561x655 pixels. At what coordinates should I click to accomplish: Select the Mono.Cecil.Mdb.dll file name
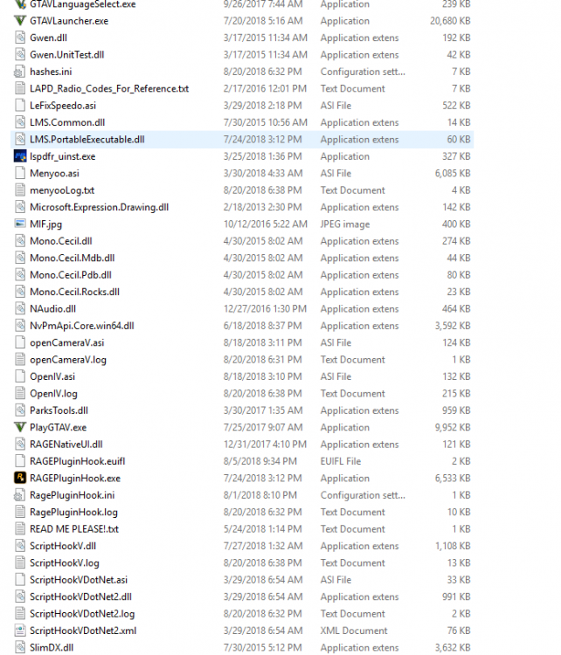[72, 258]
